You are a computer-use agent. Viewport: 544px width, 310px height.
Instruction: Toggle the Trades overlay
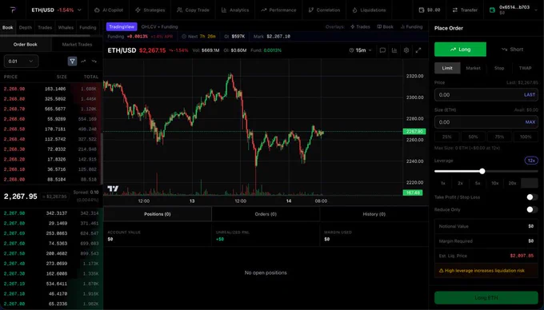click(x=360, y=26)
